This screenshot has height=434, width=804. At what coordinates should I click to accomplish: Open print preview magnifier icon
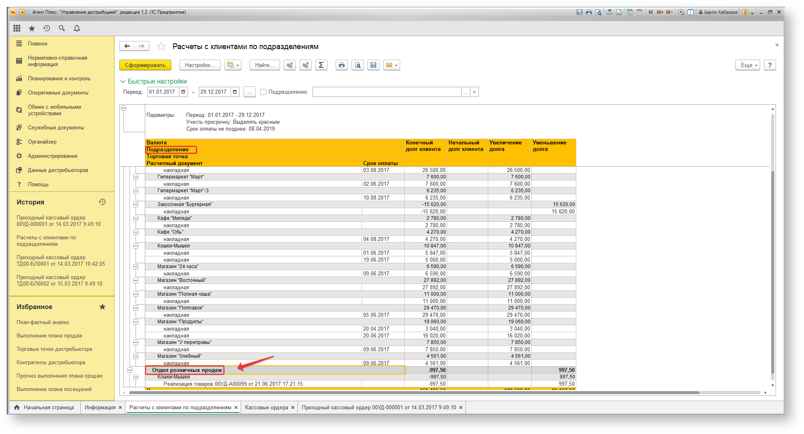(x=358, y=65)
